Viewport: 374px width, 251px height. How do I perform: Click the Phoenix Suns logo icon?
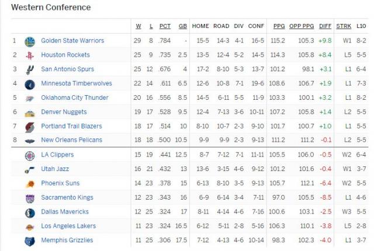[30, 184]
